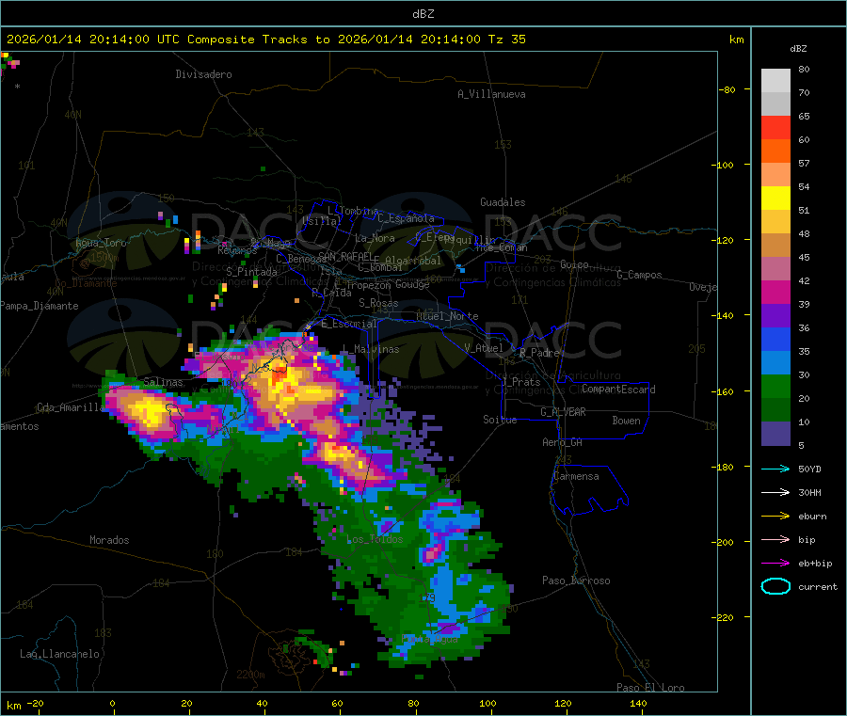
Task: Click the 'S_Pintada' map label
Action: click(251, 272)
